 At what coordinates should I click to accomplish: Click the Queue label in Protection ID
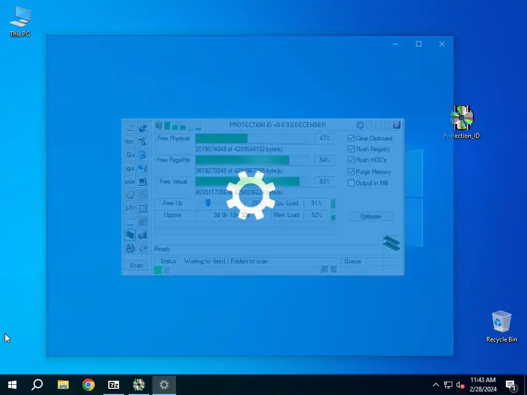[x=353, y=261]
